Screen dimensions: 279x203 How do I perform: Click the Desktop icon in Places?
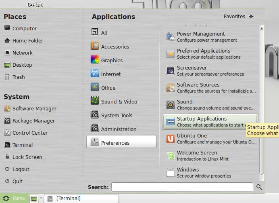tap(7, 65)
